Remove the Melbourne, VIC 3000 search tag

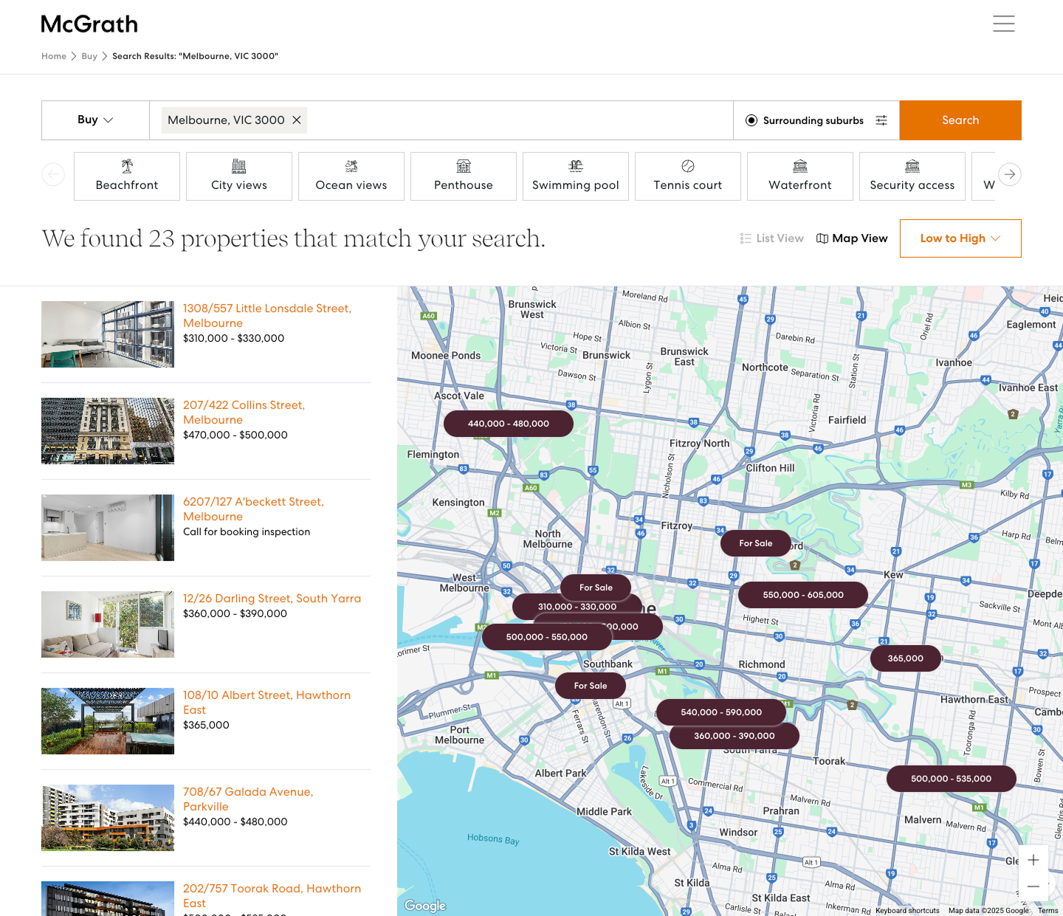(x=297, y=120)
